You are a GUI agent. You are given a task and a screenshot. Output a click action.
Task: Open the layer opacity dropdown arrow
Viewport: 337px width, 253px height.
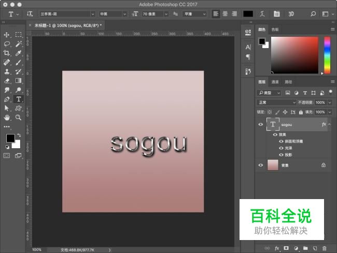pos(330,103)
